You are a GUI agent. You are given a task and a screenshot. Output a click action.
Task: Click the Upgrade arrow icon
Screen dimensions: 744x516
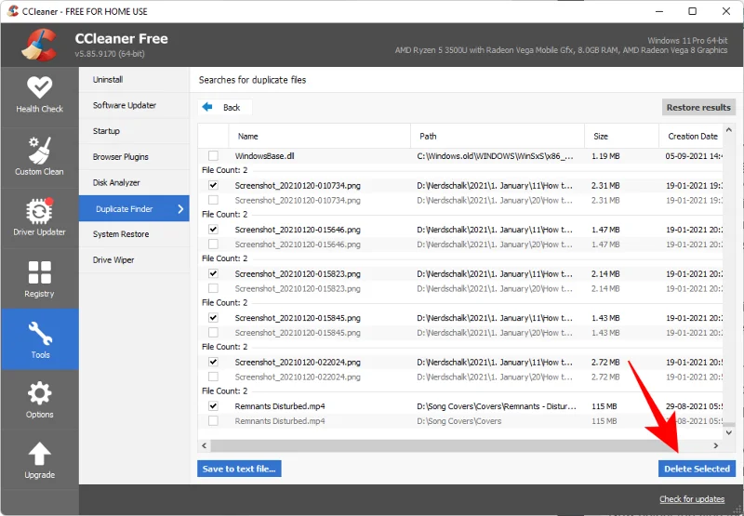[39, 454]
